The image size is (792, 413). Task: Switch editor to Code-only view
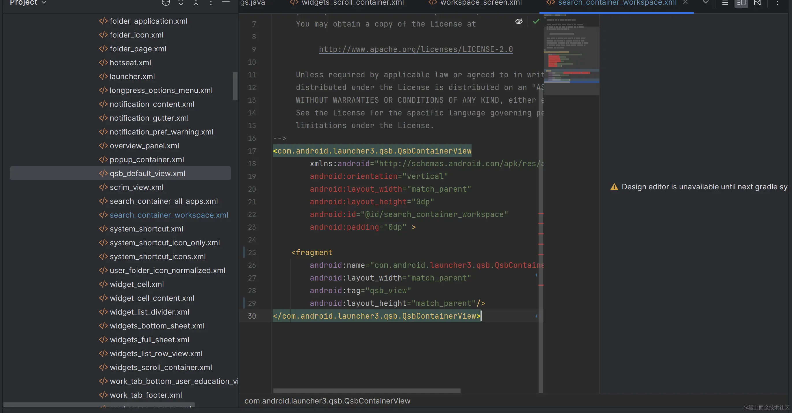click(x=725, y=3)
